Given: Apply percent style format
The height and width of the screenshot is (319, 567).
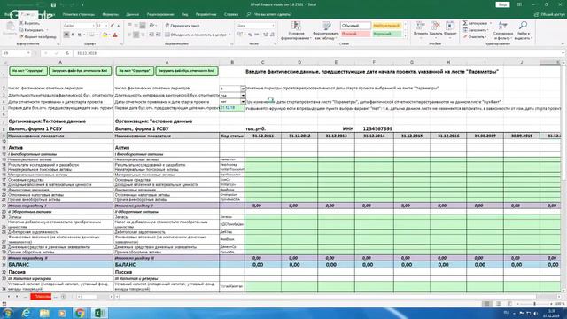Looking at the screenshot, I should pos(250,35).
